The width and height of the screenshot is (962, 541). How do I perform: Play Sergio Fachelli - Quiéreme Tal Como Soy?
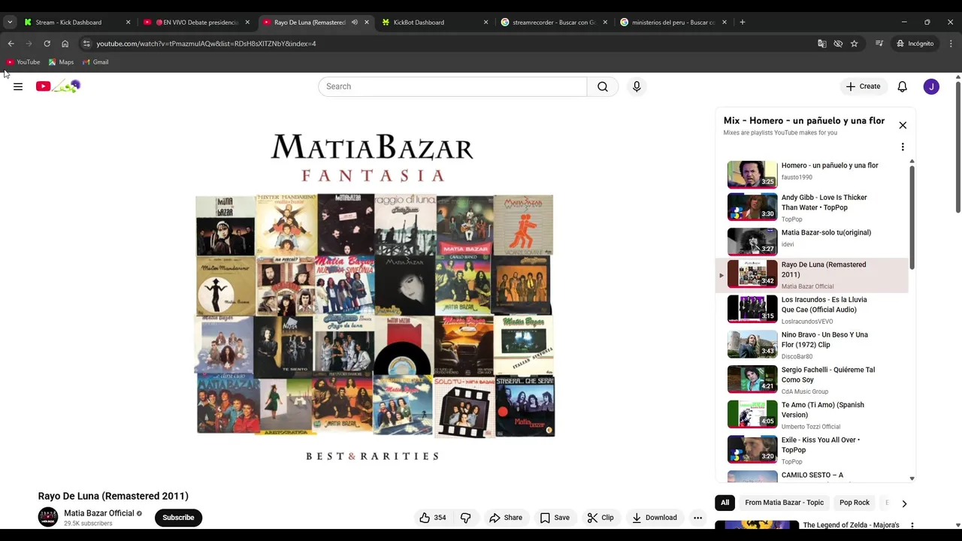coord(813,379)
